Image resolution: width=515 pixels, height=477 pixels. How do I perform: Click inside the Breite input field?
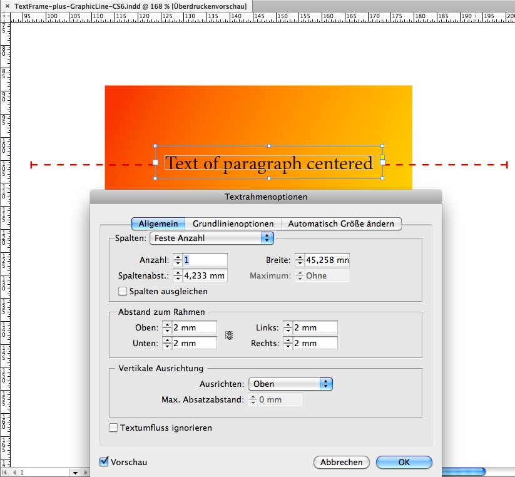coord(325,259)
